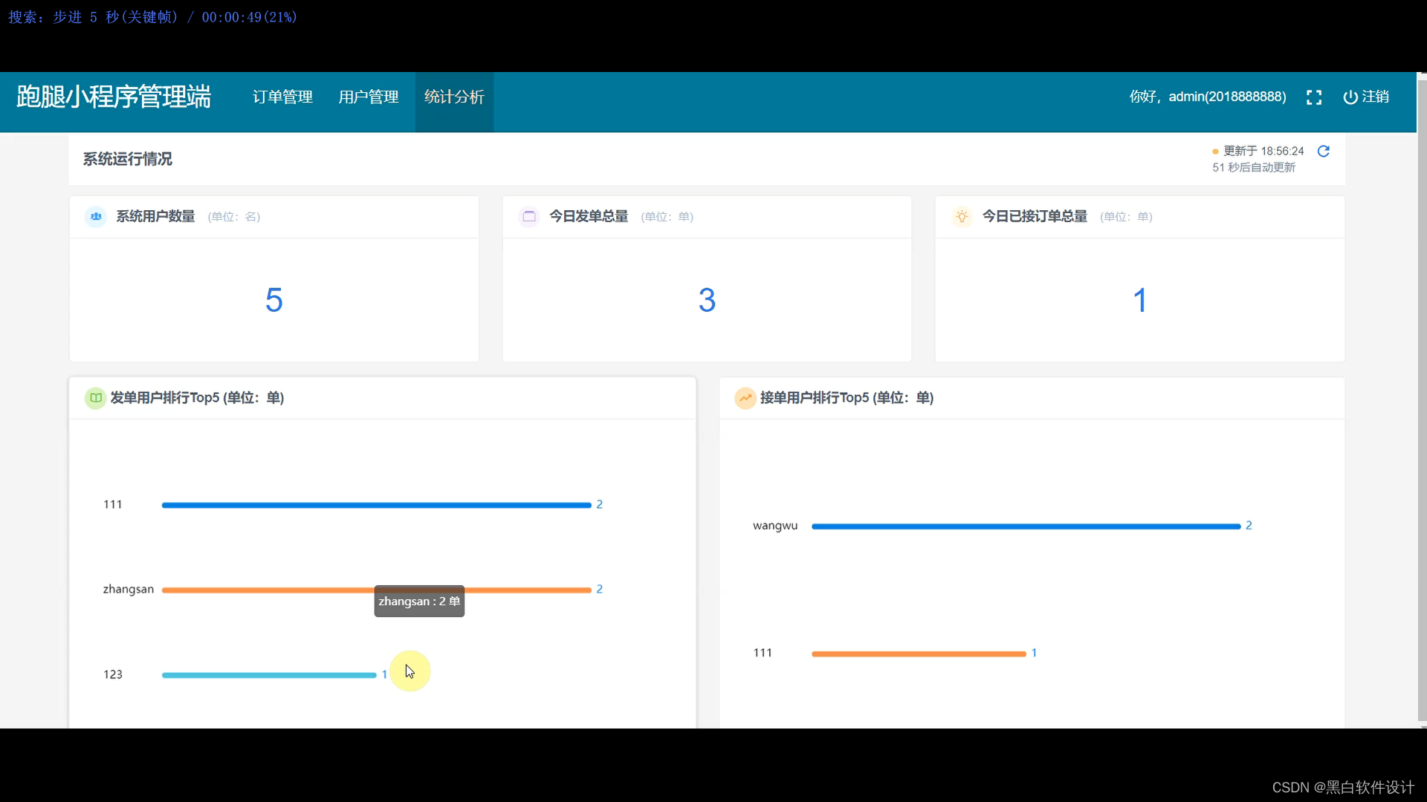Screen dimensions: 1427x802
Task: Click the 发单用户排行Top5 title
Action: click(197, 398)
